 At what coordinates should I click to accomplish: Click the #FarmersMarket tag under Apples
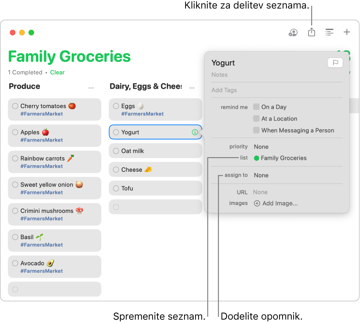41,140
